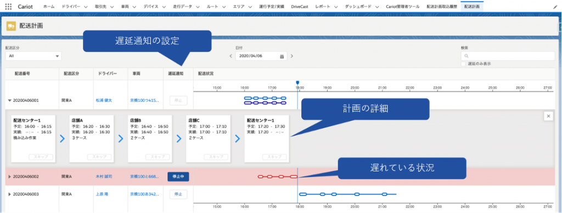
Task: Open the app launcher grid icon
Action: tap(8, 7)
